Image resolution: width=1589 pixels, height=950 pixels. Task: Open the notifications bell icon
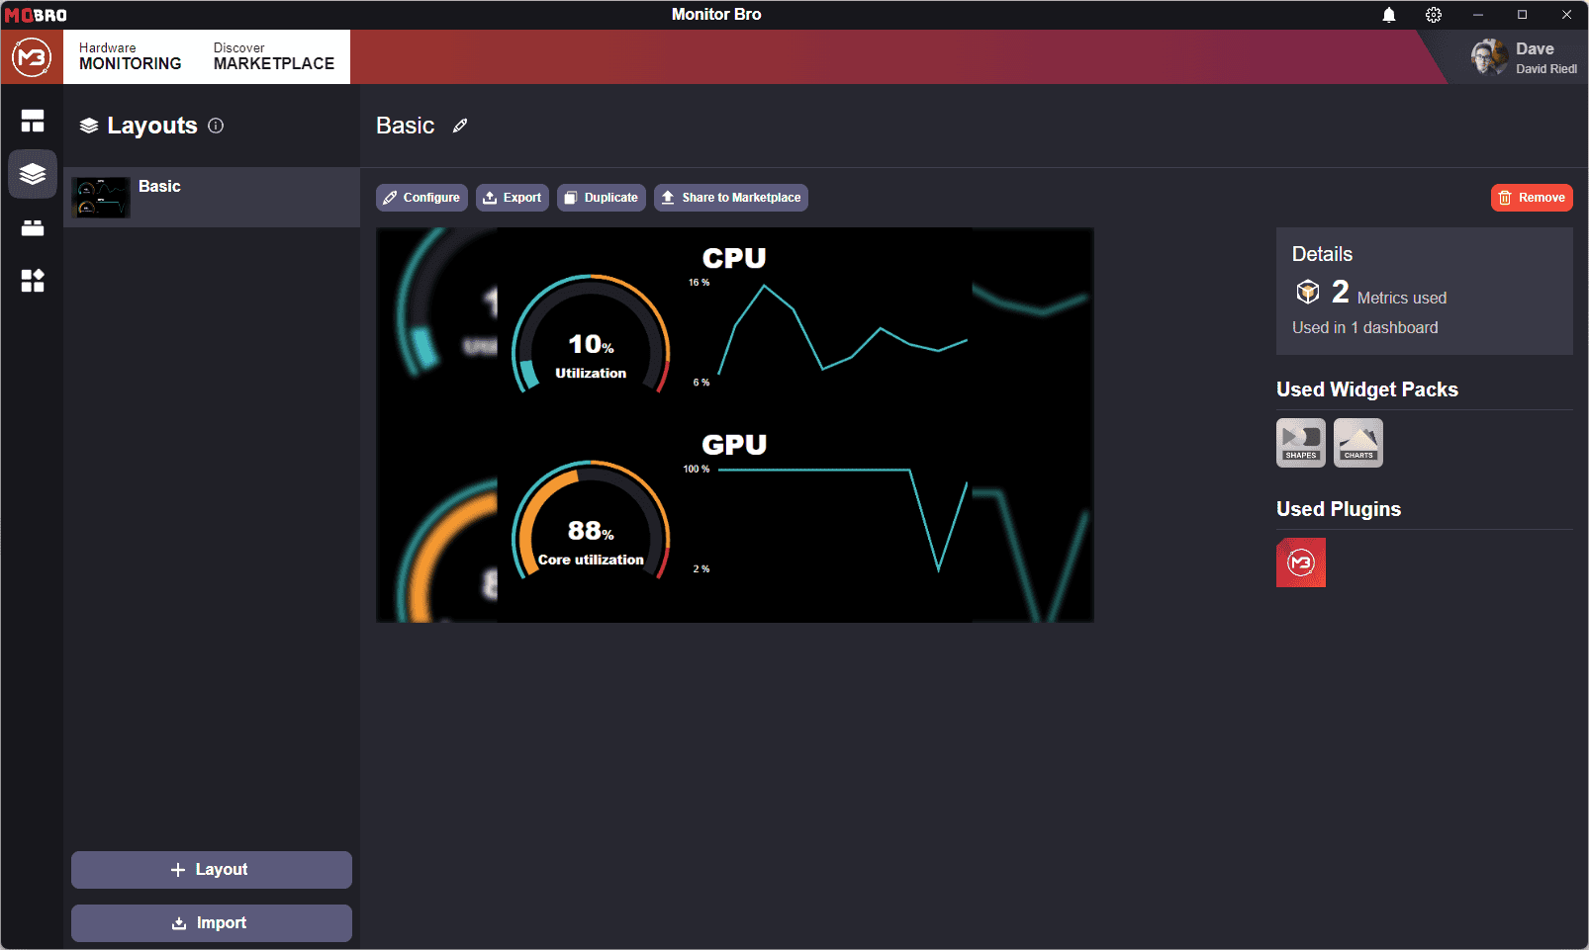(1389, 15)
